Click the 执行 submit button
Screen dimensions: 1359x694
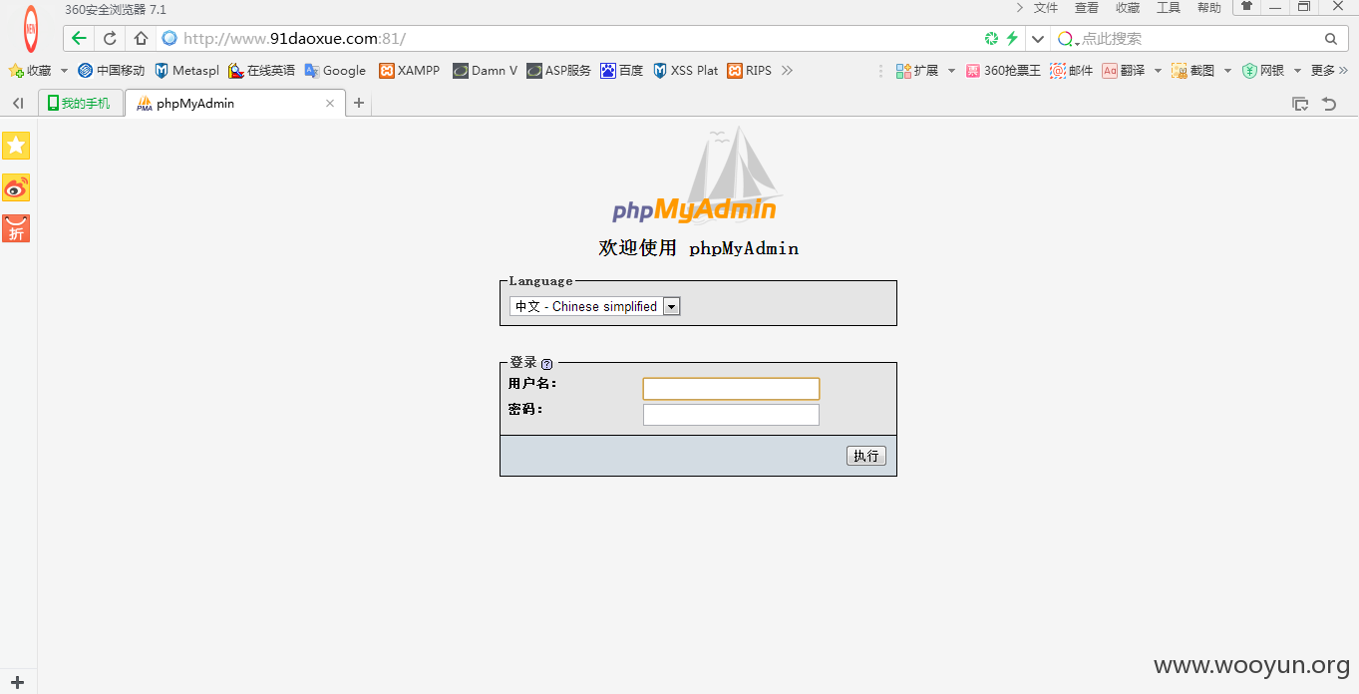pyautogui.click(x=866, y=456)
